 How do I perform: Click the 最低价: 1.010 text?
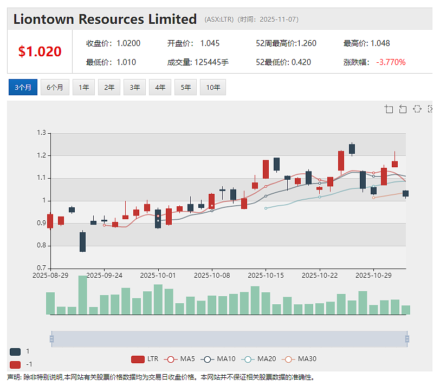point(111,62)
